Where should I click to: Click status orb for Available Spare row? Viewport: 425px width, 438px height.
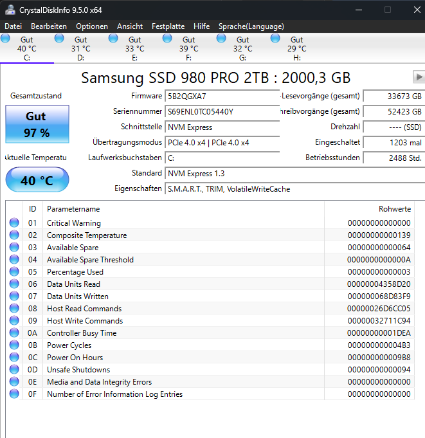pyautogui.click(x=14, y=247)
